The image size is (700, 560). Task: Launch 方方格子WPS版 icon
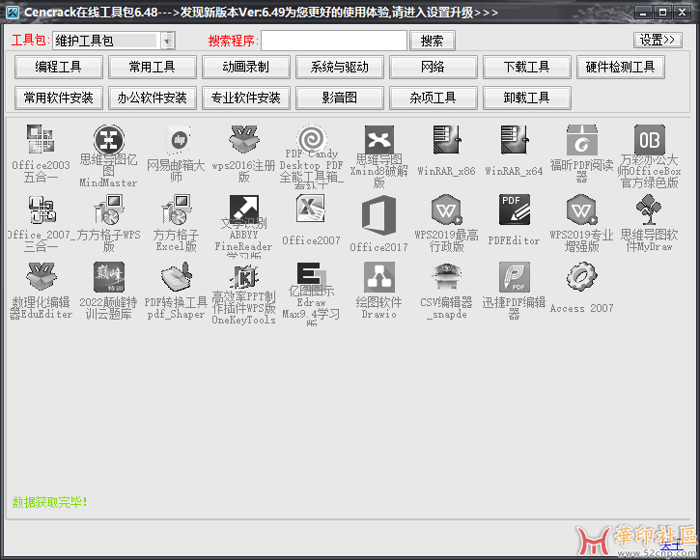point(108,209)
